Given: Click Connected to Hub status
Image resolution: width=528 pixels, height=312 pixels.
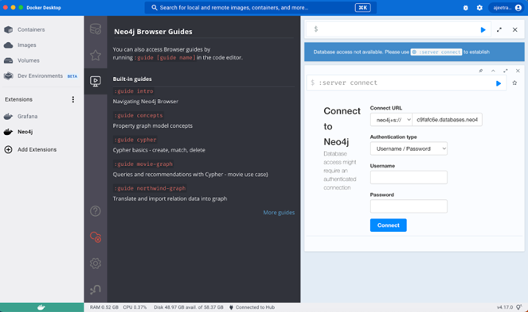Looking at the screenshot, I should point(252,307).
